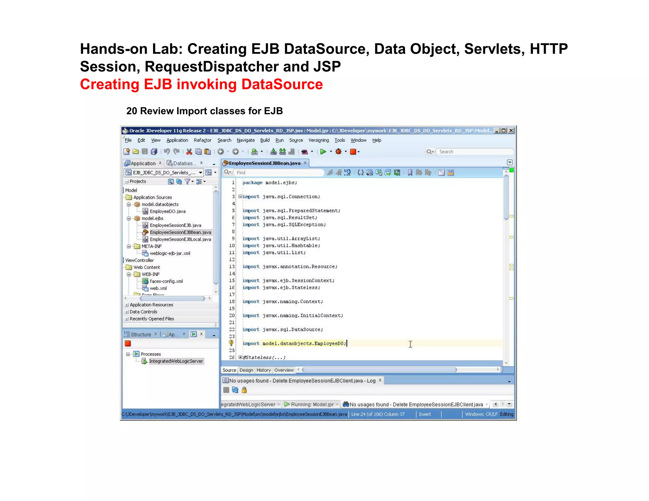Open the Versioning menu
This screenshot has width=649, height=501.
tap(318, 140)
